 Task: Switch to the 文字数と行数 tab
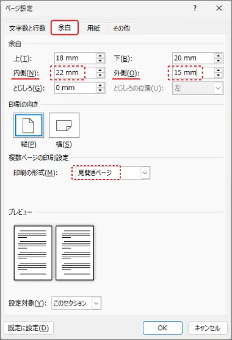tap(27, 28)
